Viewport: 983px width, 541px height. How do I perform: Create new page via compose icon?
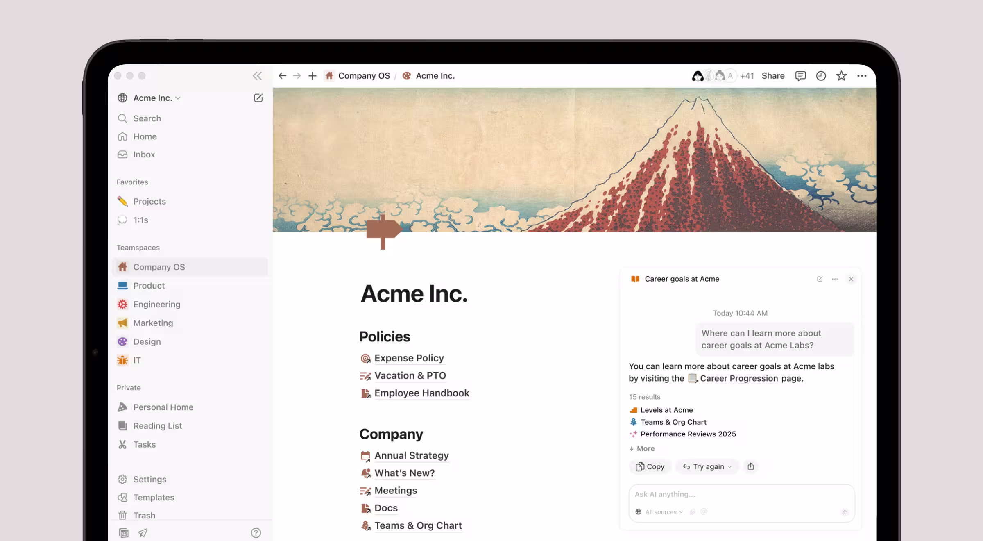tap(258, 98)
